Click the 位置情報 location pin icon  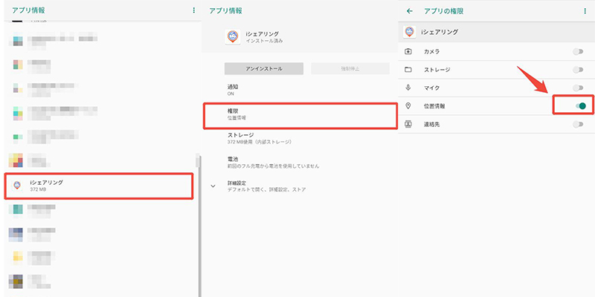[408, 106]
